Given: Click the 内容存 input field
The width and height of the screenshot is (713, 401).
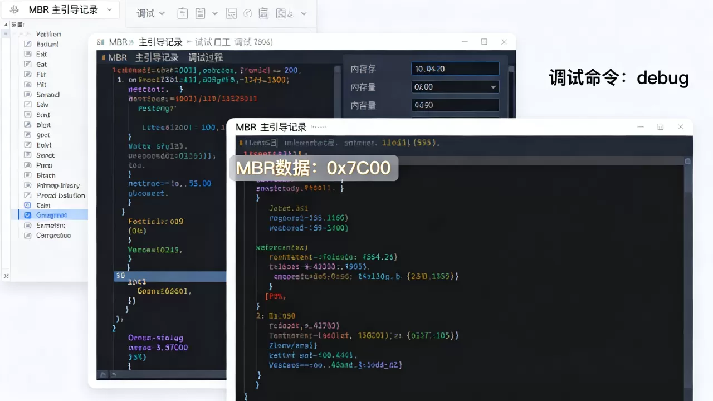Looking at the screenshot, I should (456, 69).
